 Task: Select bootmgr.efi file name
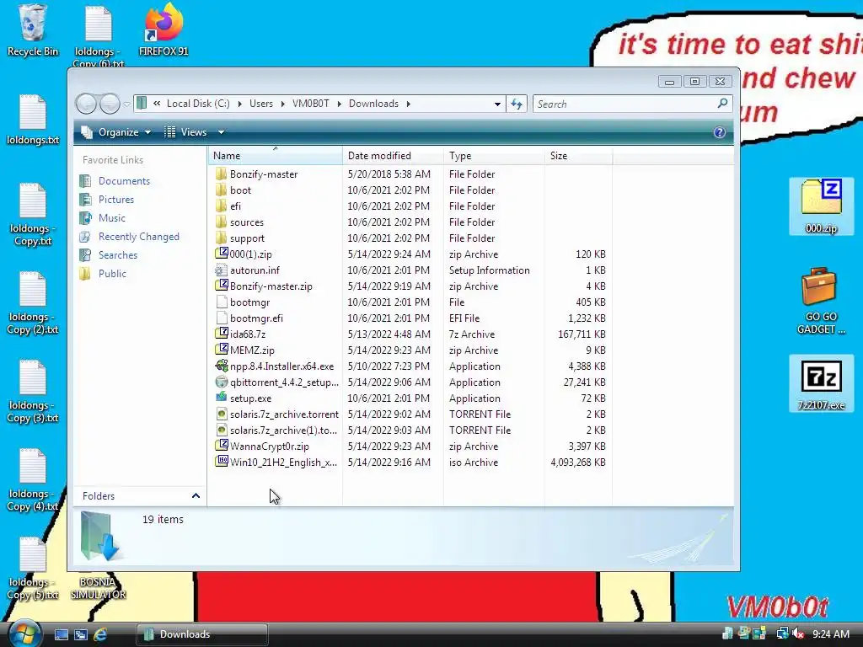coord(256,318)
